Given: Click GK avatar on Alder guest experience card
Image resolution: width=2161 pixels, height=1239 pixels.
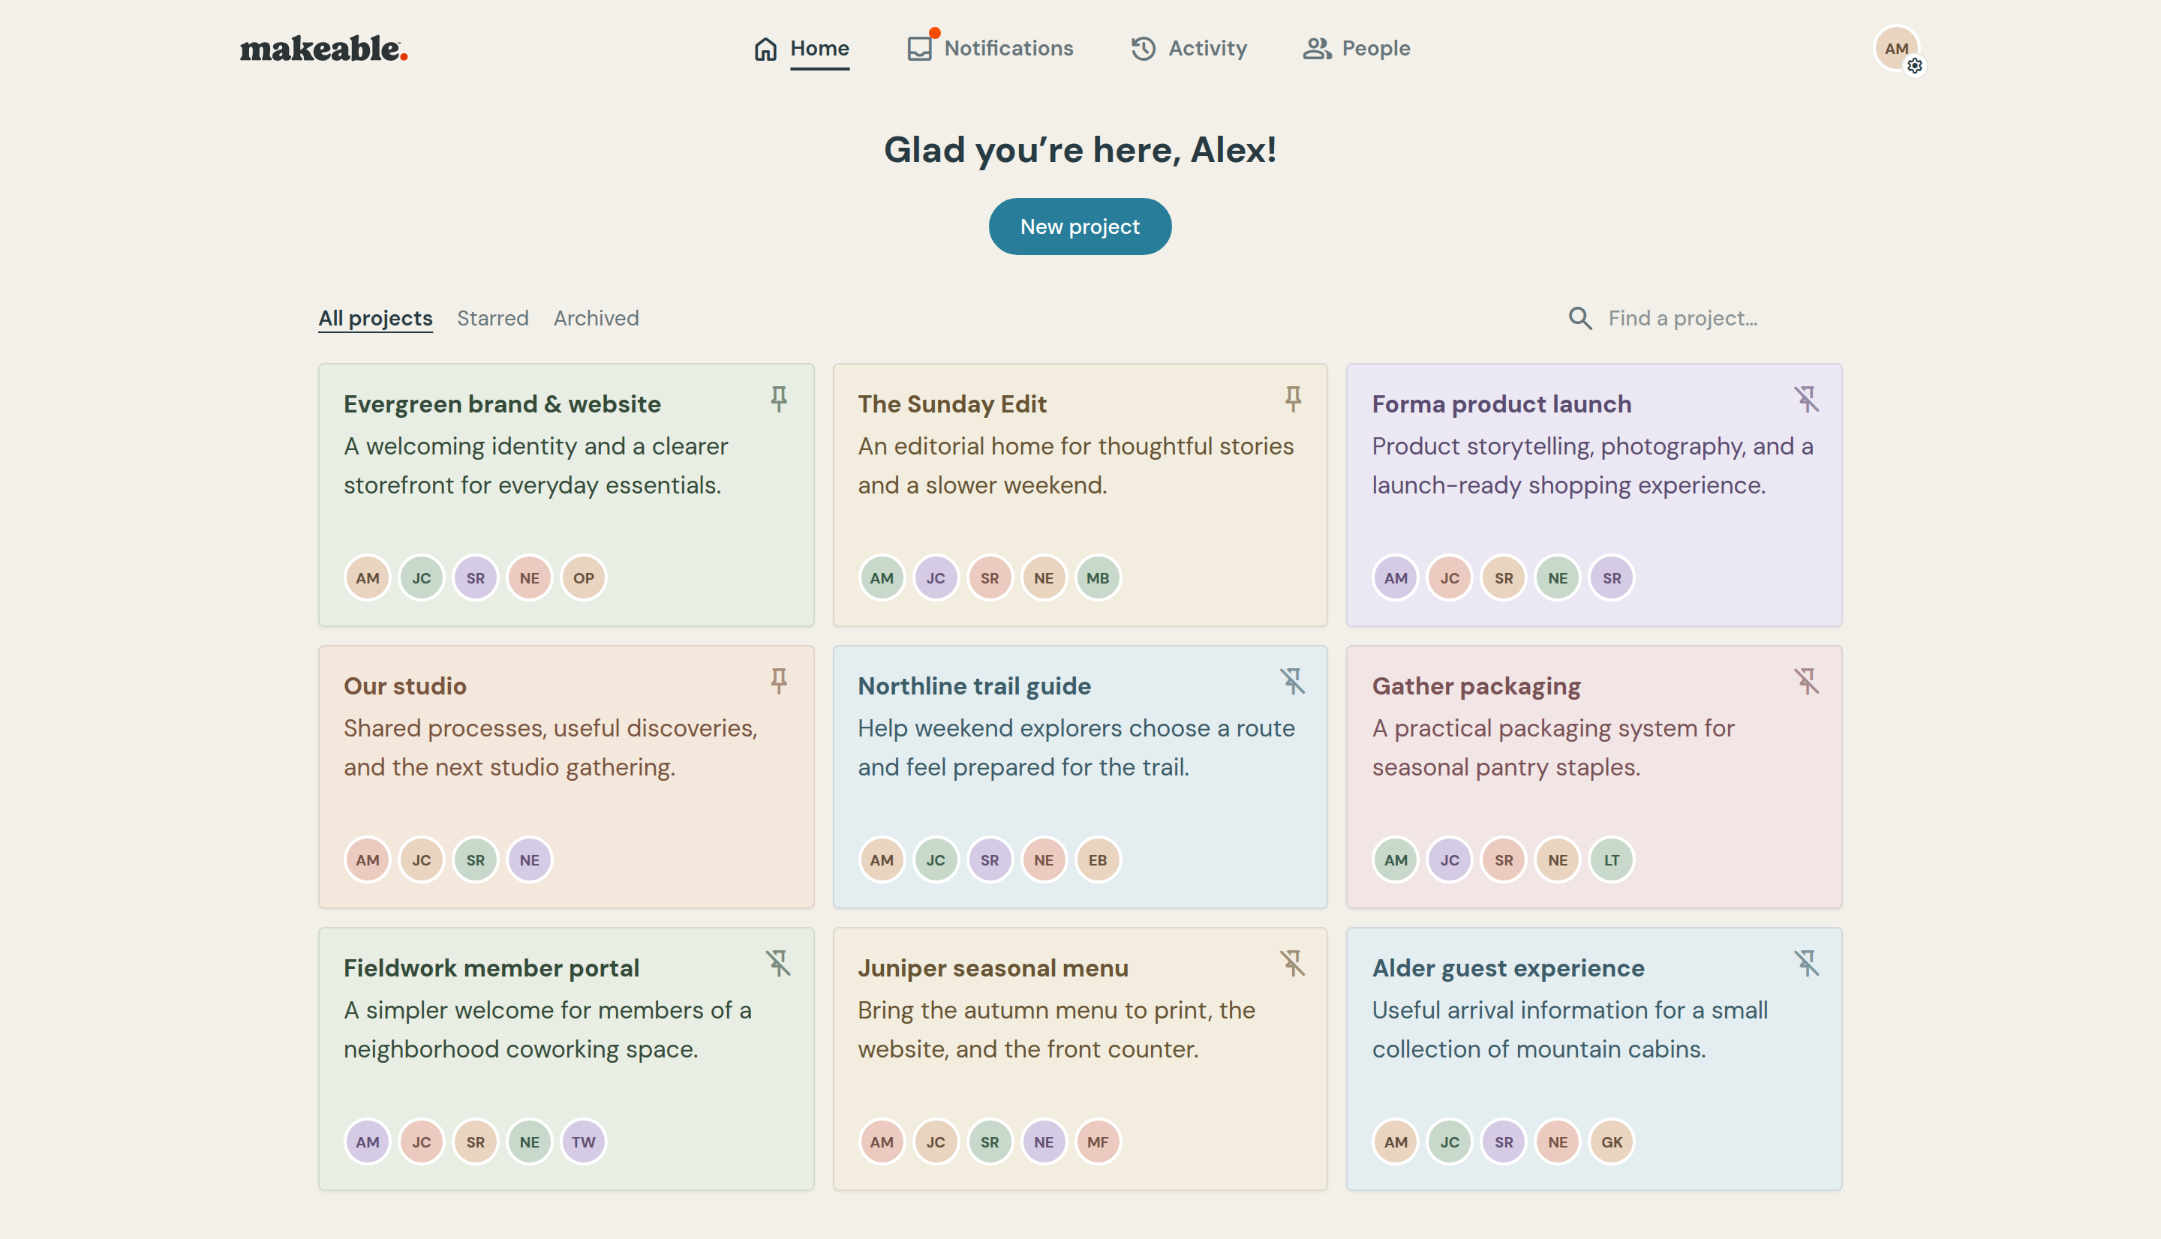Looking at the screenshot, I should click(1612, 1142).
